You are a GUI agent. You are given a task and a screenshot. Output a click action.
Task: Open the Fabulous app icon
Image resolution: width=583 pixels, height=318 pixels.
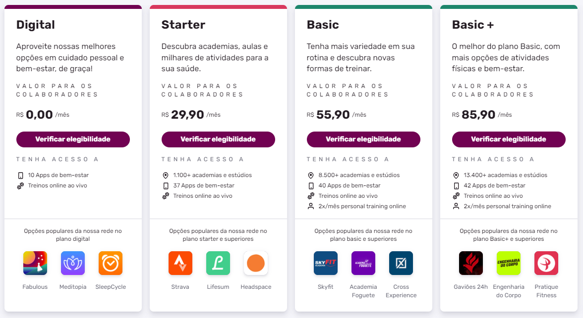[x=35, y=263]
